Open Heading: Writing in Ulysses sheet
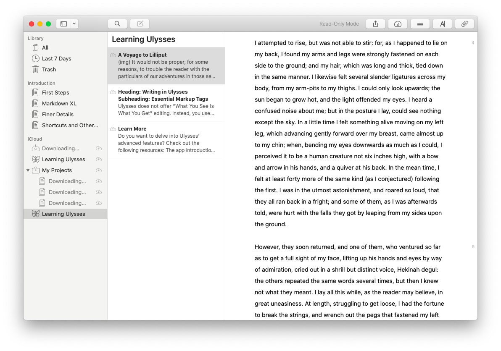The height and width of the screenshot is (351, 501). [x=166, y=103]
